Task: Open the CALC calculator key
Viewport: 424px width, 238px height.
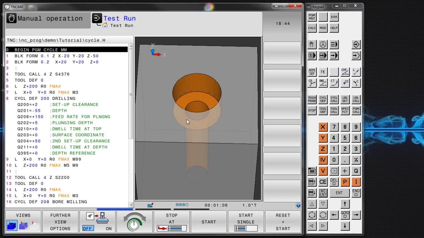Action: click(x=312, y=28)
